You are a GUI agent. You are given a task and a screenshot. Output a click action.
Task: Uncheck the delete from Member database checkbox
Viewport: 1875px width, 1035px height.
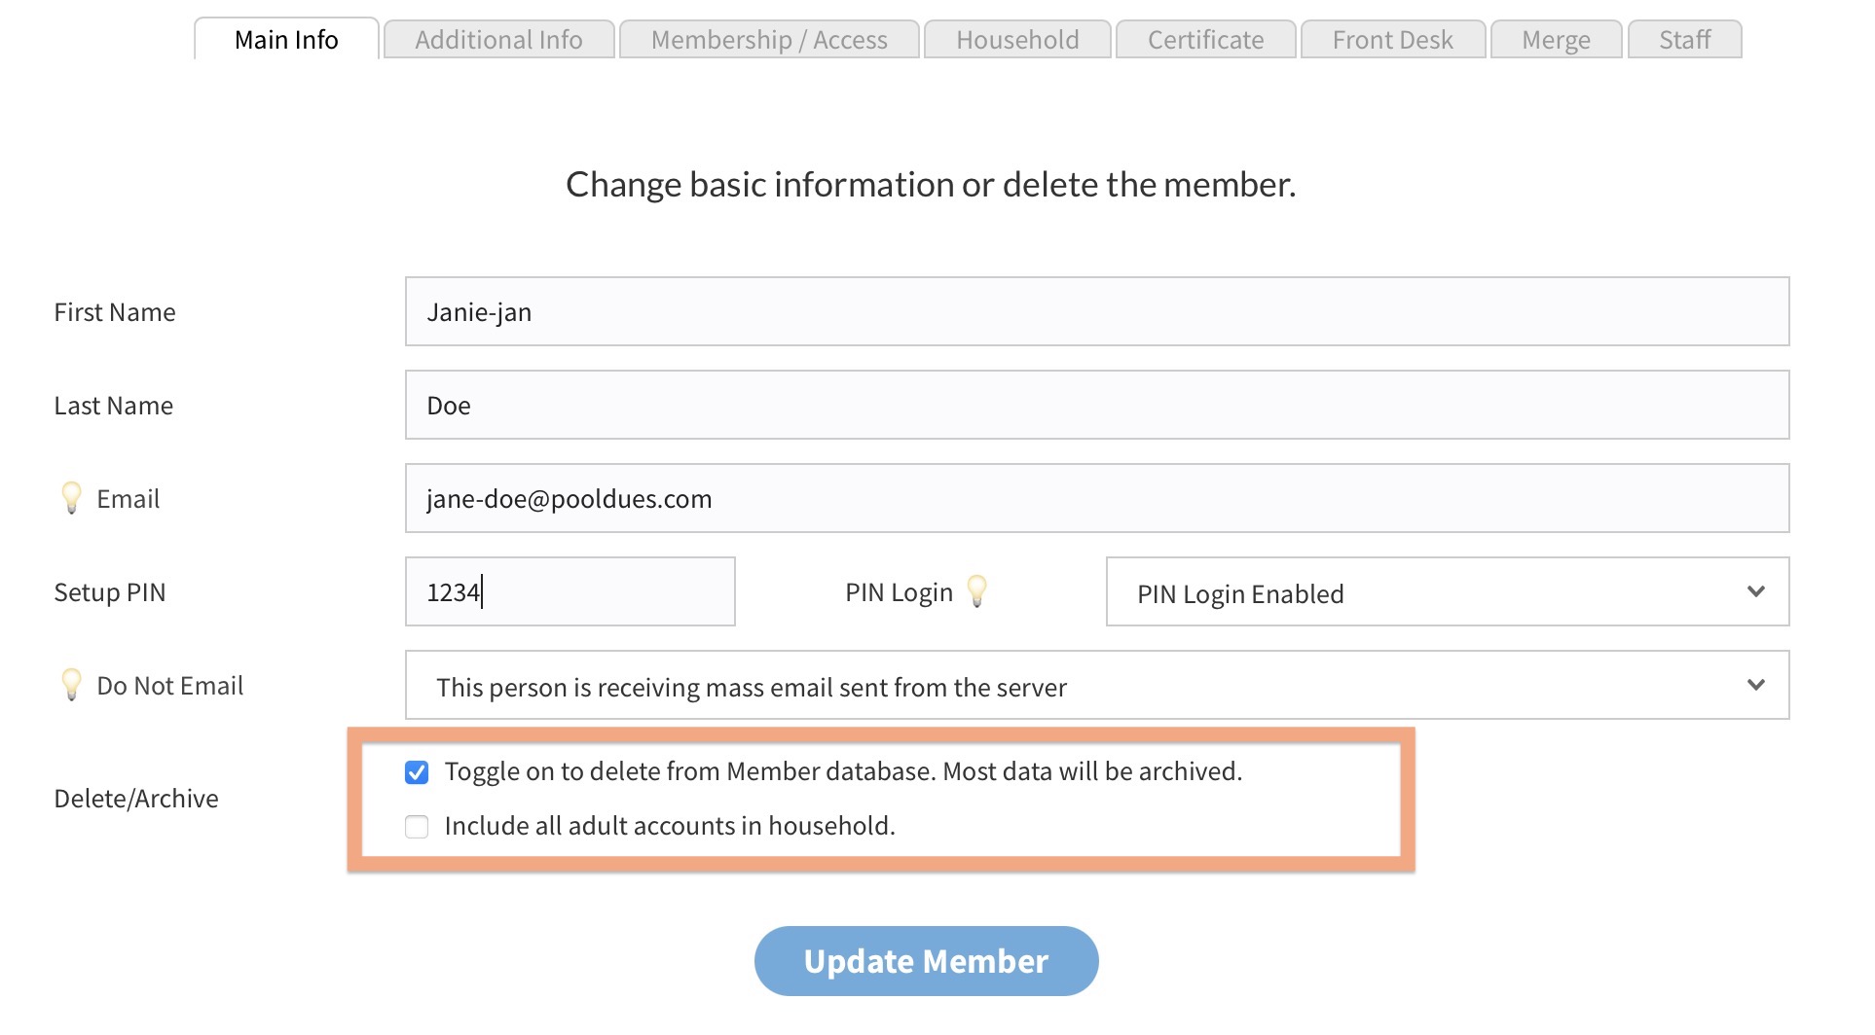pyautogui.click(x=417, y=772)
